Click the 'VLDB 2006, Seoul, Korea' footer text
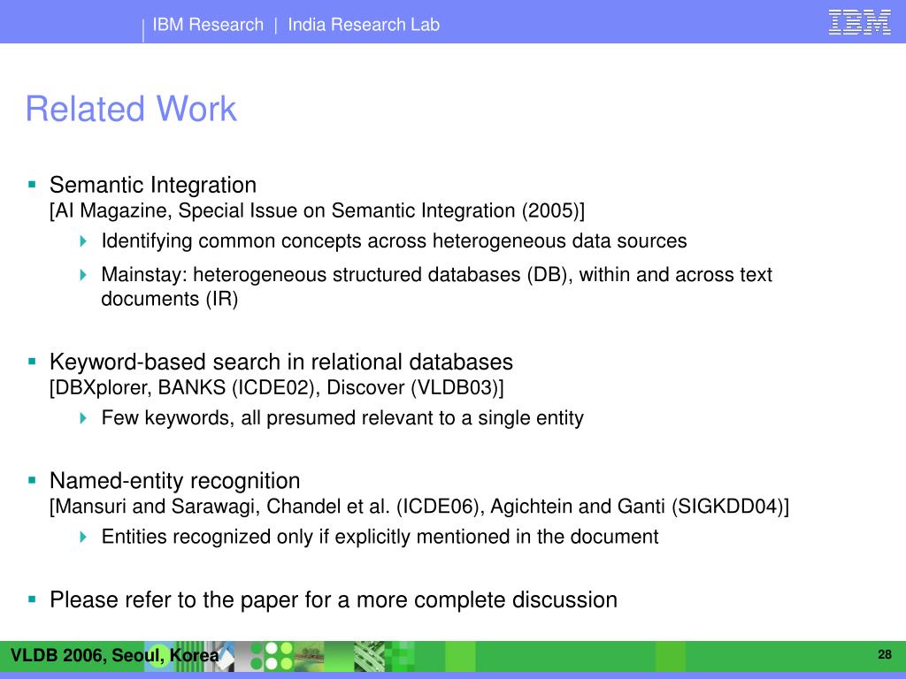 pos(114,655)
